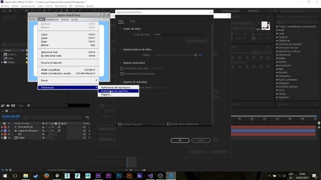Viewport: 321px width, 180px height.
Task: Open Illustrator from the taskbar
Action: 129,175
